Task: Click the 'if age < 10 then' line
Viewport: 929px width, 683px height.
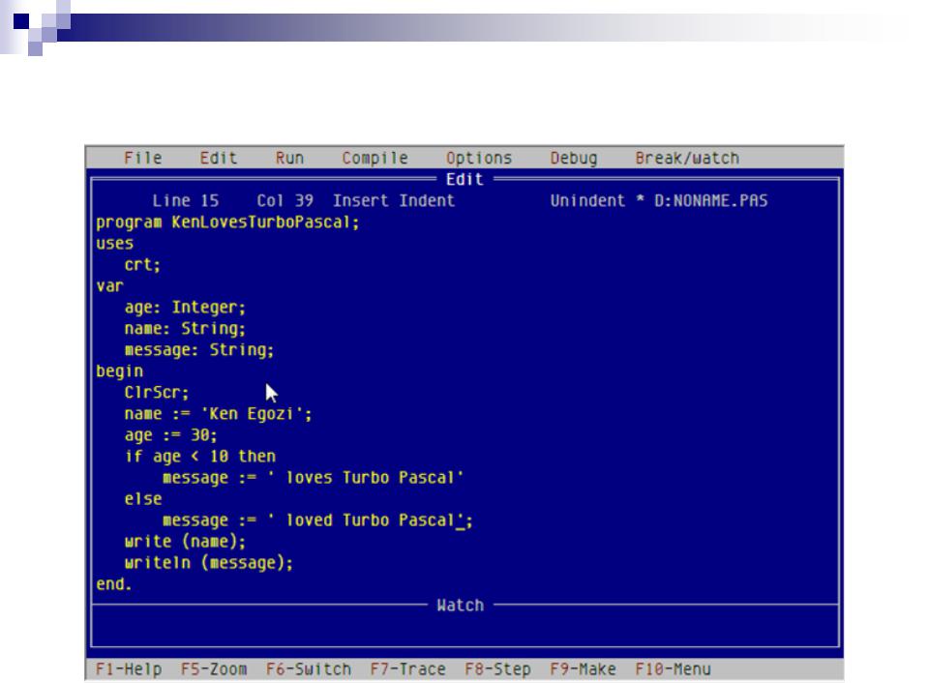Action: [199, 457]
